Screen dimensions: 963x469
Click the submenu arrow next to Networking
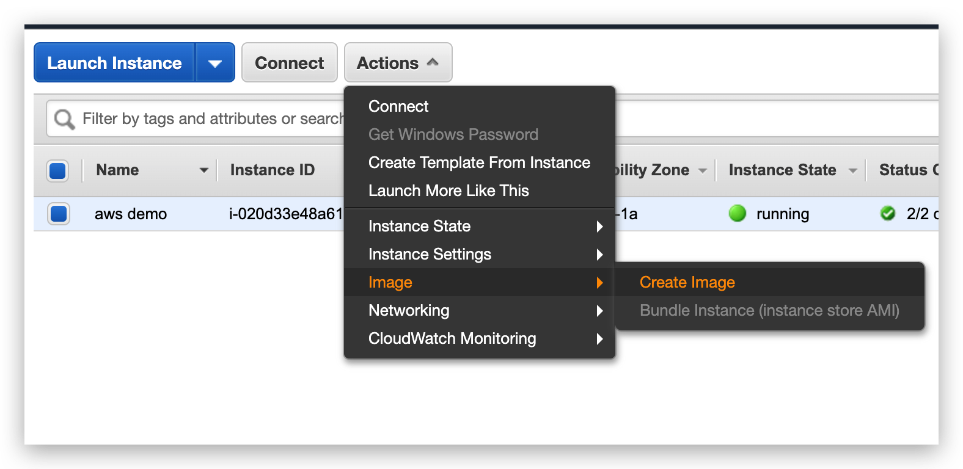pyautogui.click(x=599, y=311)
